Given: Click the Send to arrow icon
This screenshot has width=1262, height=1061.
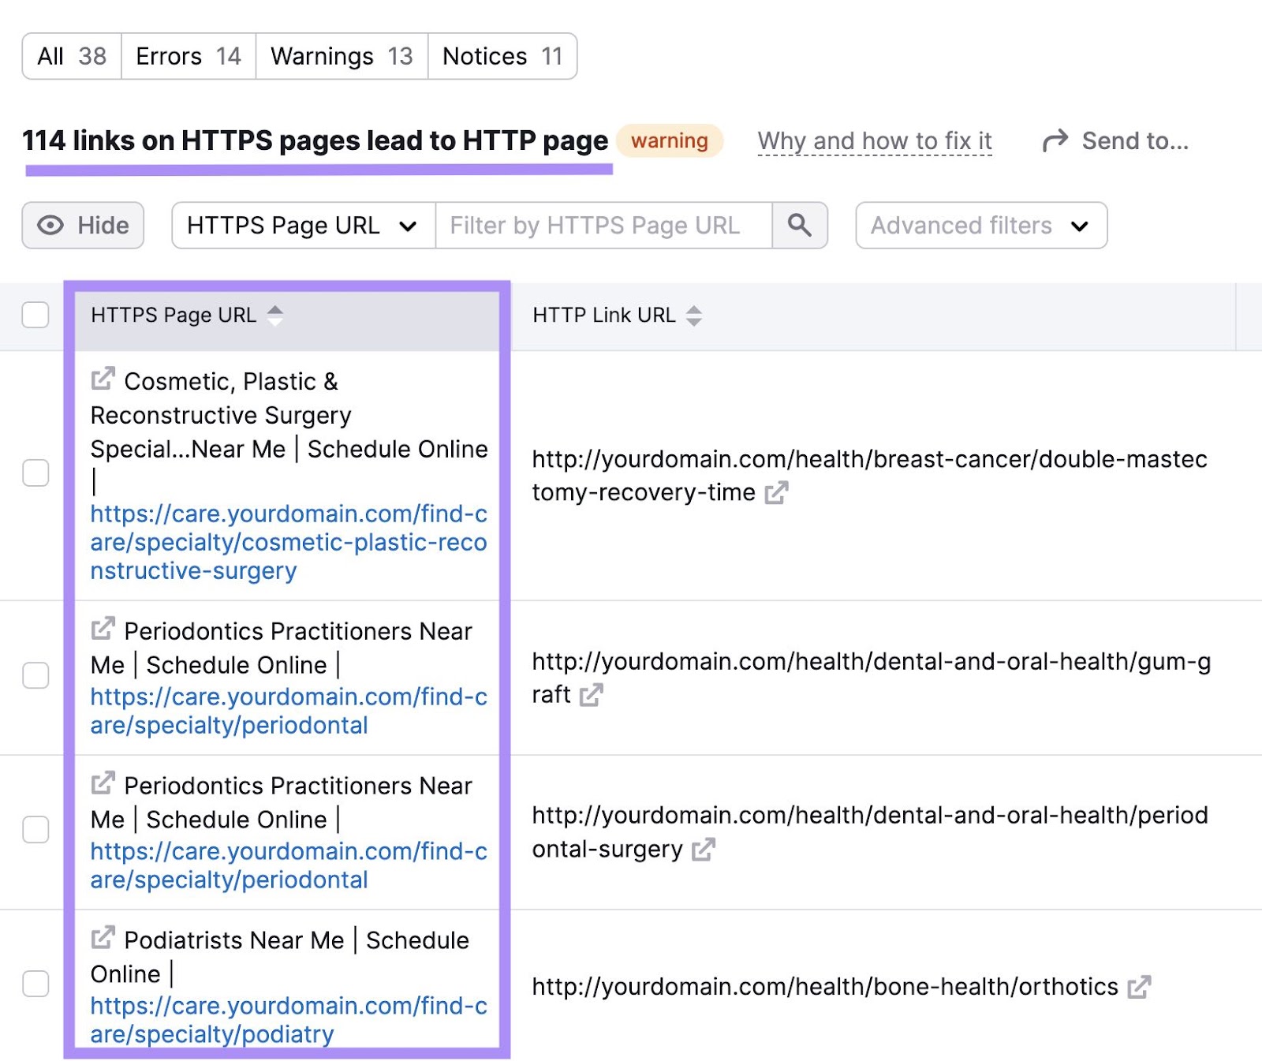Looking at the screenshot, I should (x=1056, y=140).
